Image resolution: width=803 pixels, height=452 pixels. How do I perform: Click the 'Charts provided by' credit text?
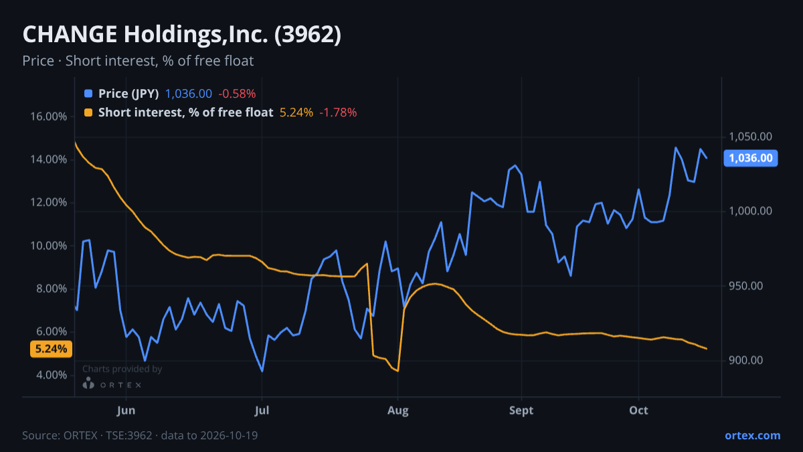[x=122, y=369]
